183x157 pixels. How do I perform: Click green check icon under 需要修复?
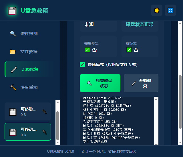pos(87,50)
